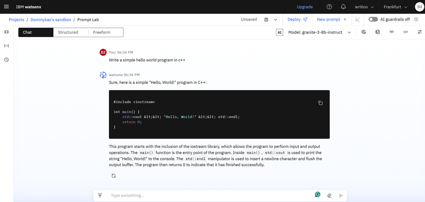Screen dimensions: 425x202
Task: Select the Freeform mode tab
Action: click(101, 32)
